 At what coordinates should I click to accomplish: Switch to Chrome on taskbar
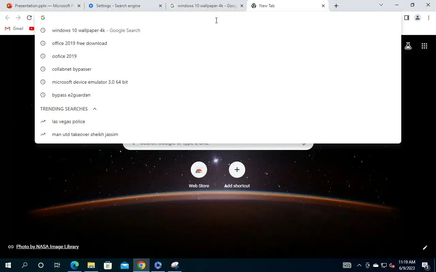pyautogui.click(x=141, y=265)
